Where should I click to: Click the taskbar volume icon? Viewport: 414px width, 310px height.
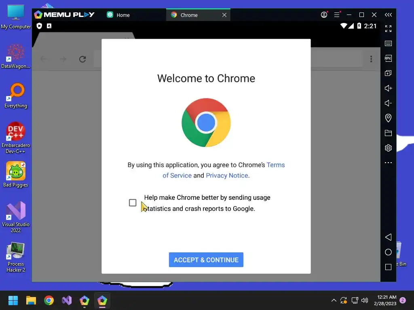click(x=365, y=300)
